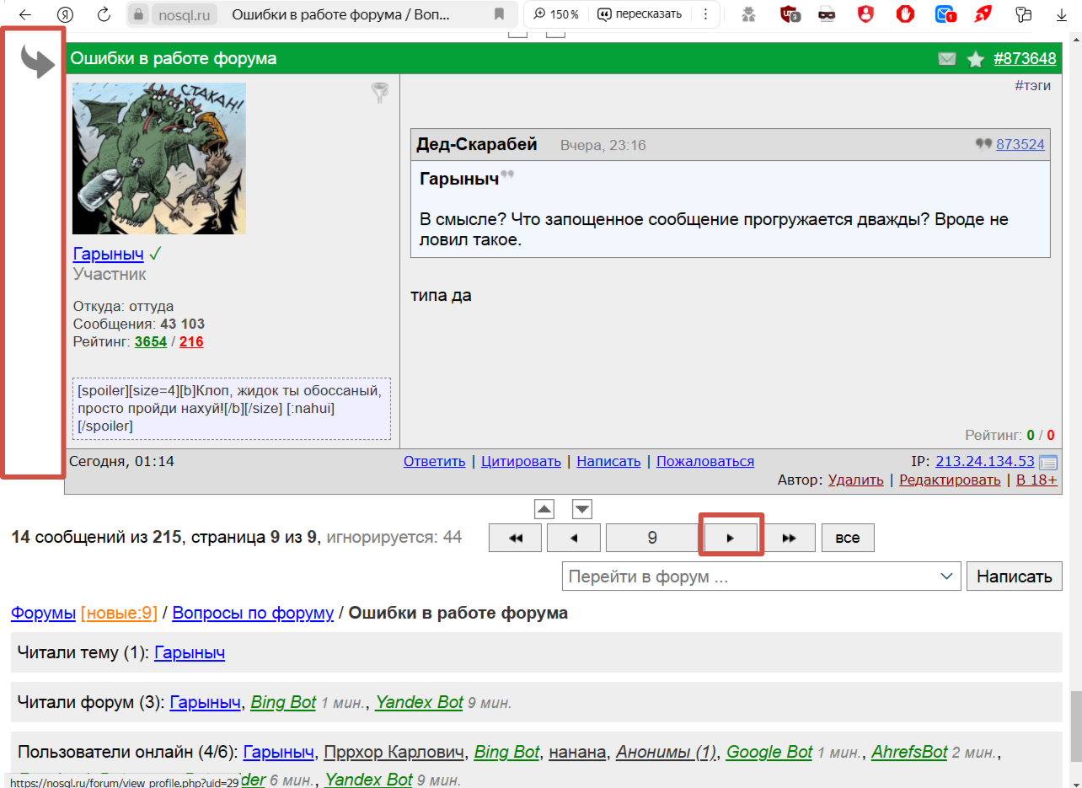Click the 'Ответить' reply link

(x=435, y=461)
